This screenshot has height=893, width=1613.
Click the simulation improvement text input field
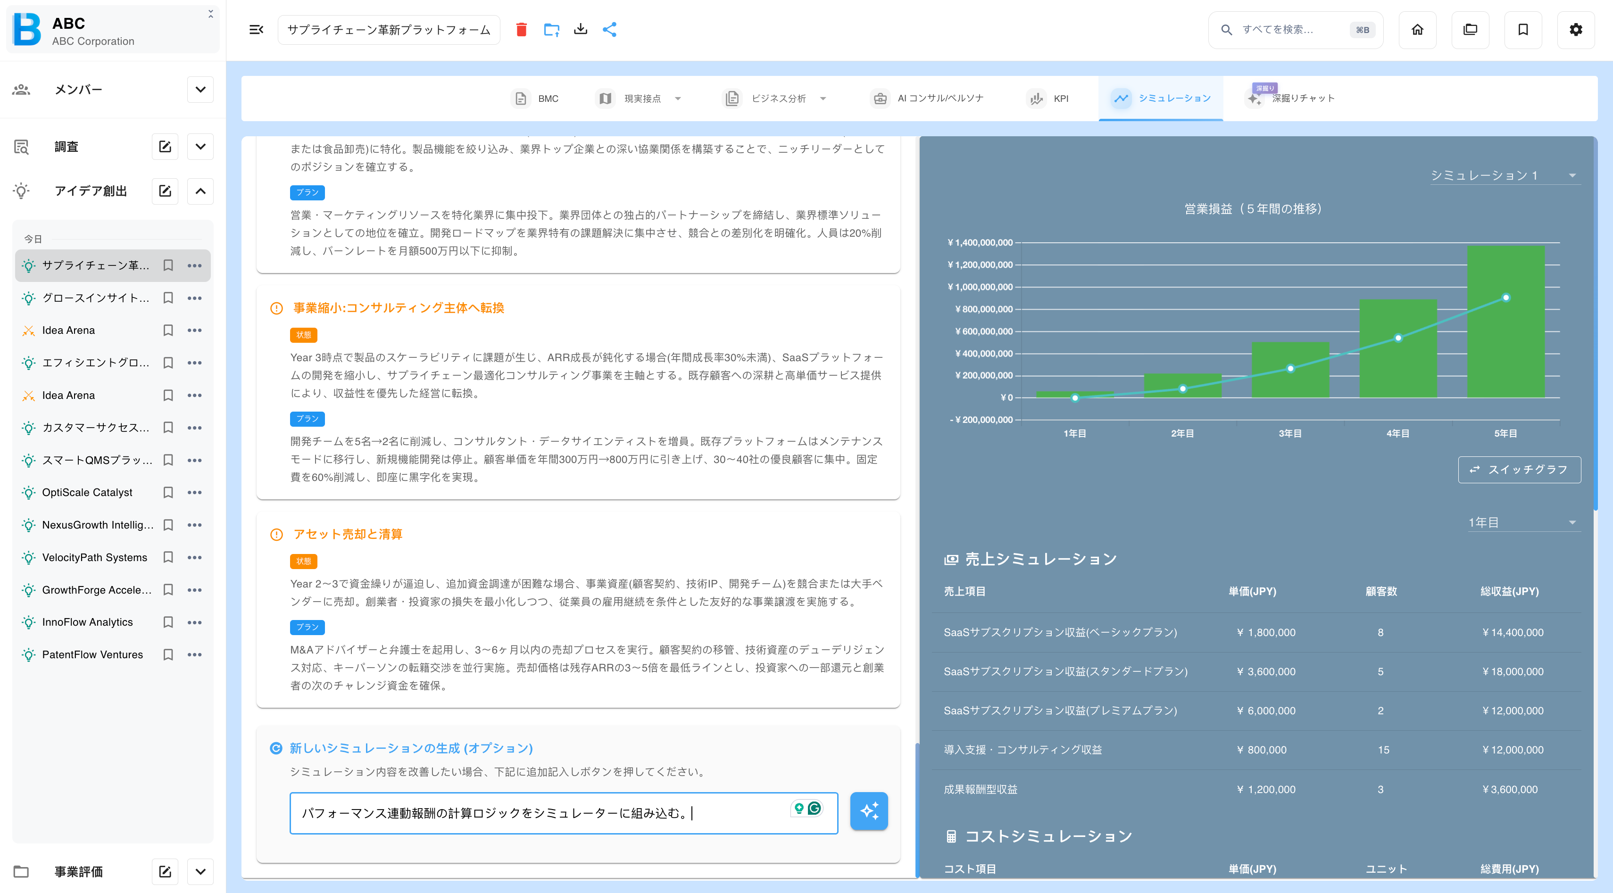pyautogui.click(x=563, y=813)
